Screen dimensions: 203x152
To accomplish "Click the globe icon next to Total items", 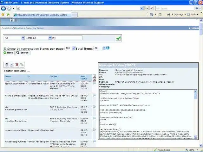I will [108, 48].
